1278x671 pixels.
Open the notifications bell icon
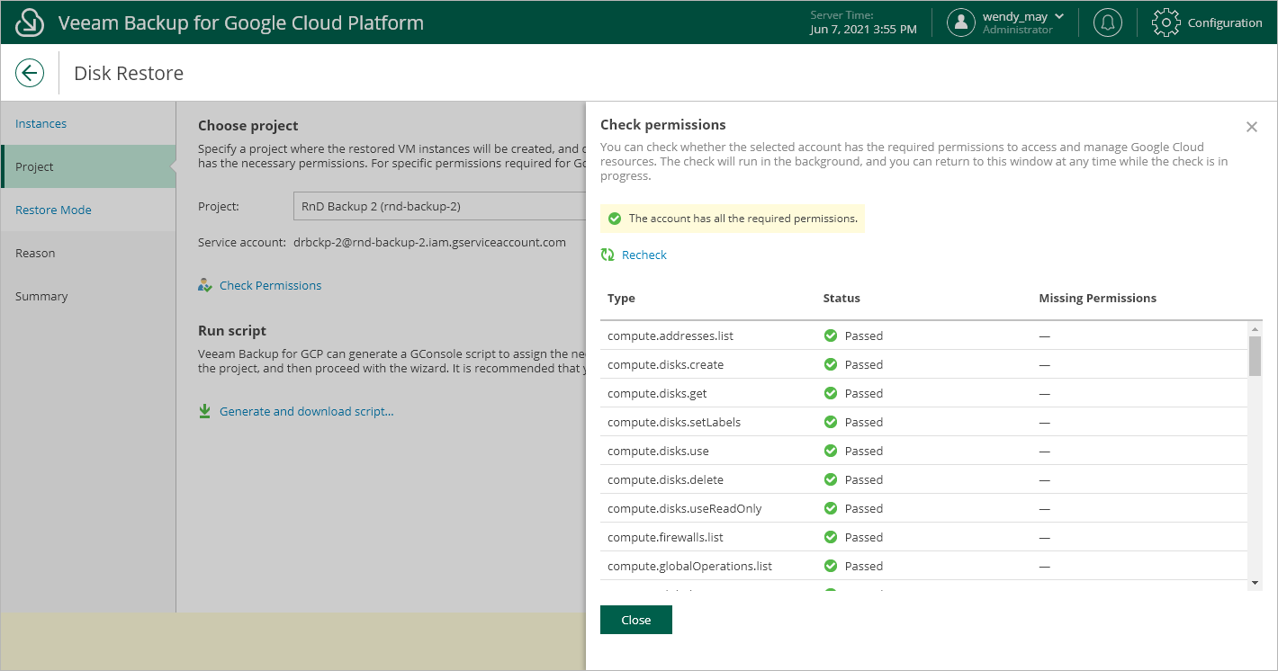pyautogui.click(x=1108, y=22)
